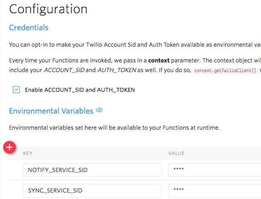Click the italic ACCOUNT_SID text
Viewport: 261px width, 199px height.
tap(64, 70)
